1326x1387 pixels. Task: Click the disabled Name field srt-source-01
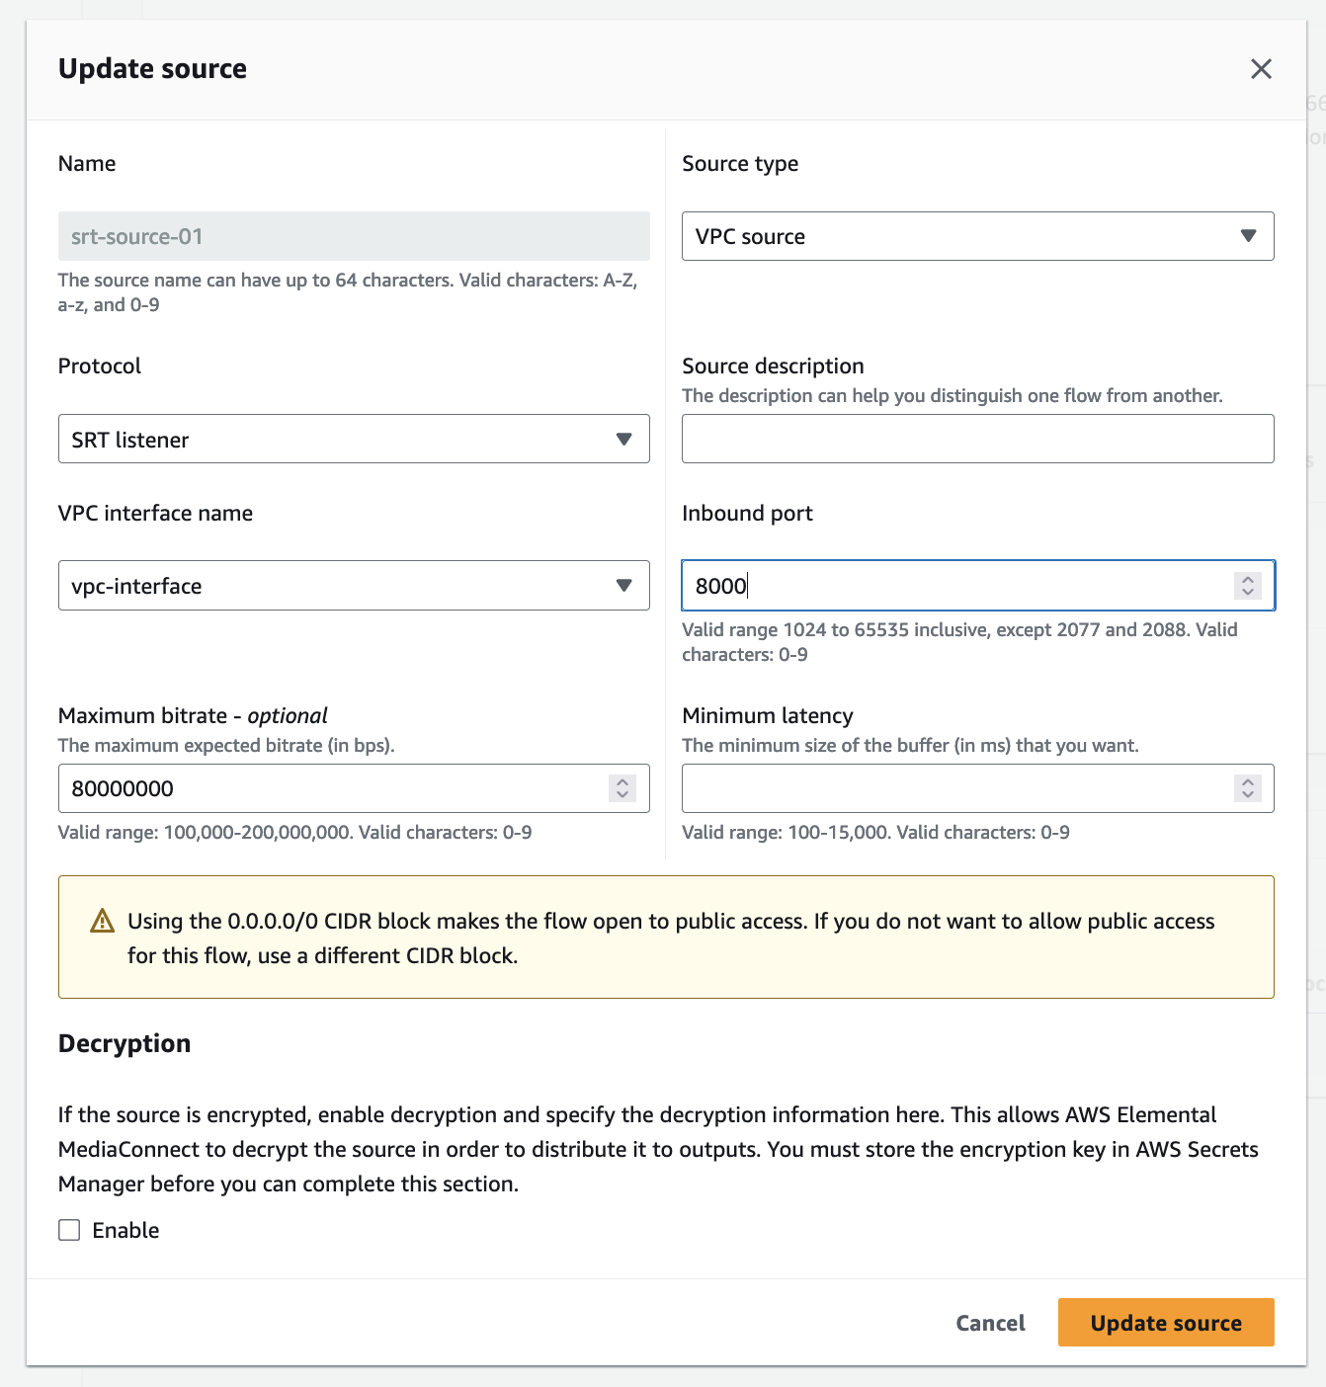[x=354, y=236]
